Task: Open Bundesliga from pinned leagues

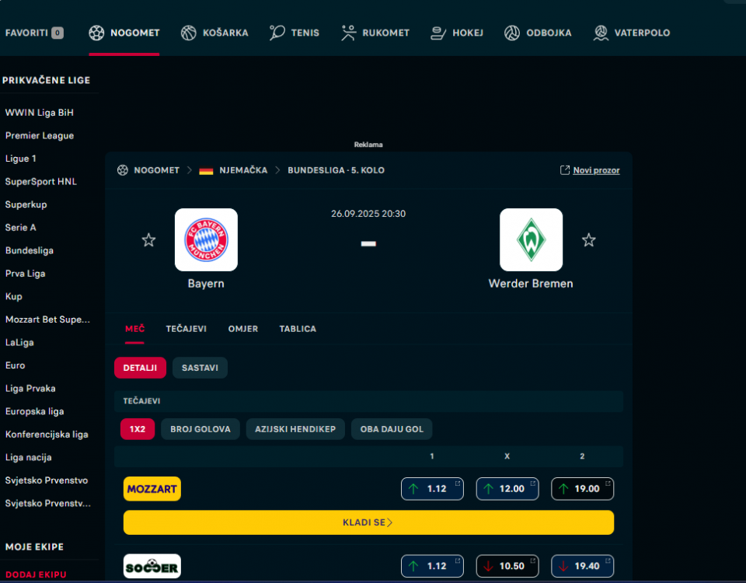Action: coord(29,250)
